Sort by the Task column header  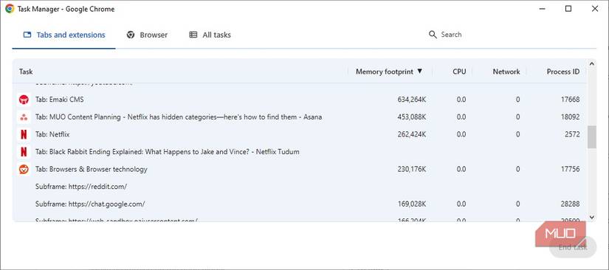(26, 72)
